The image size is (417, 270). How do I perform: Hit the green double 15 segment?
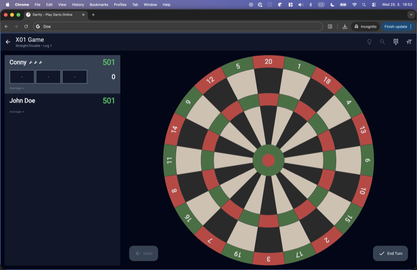(x=349, y=218)
